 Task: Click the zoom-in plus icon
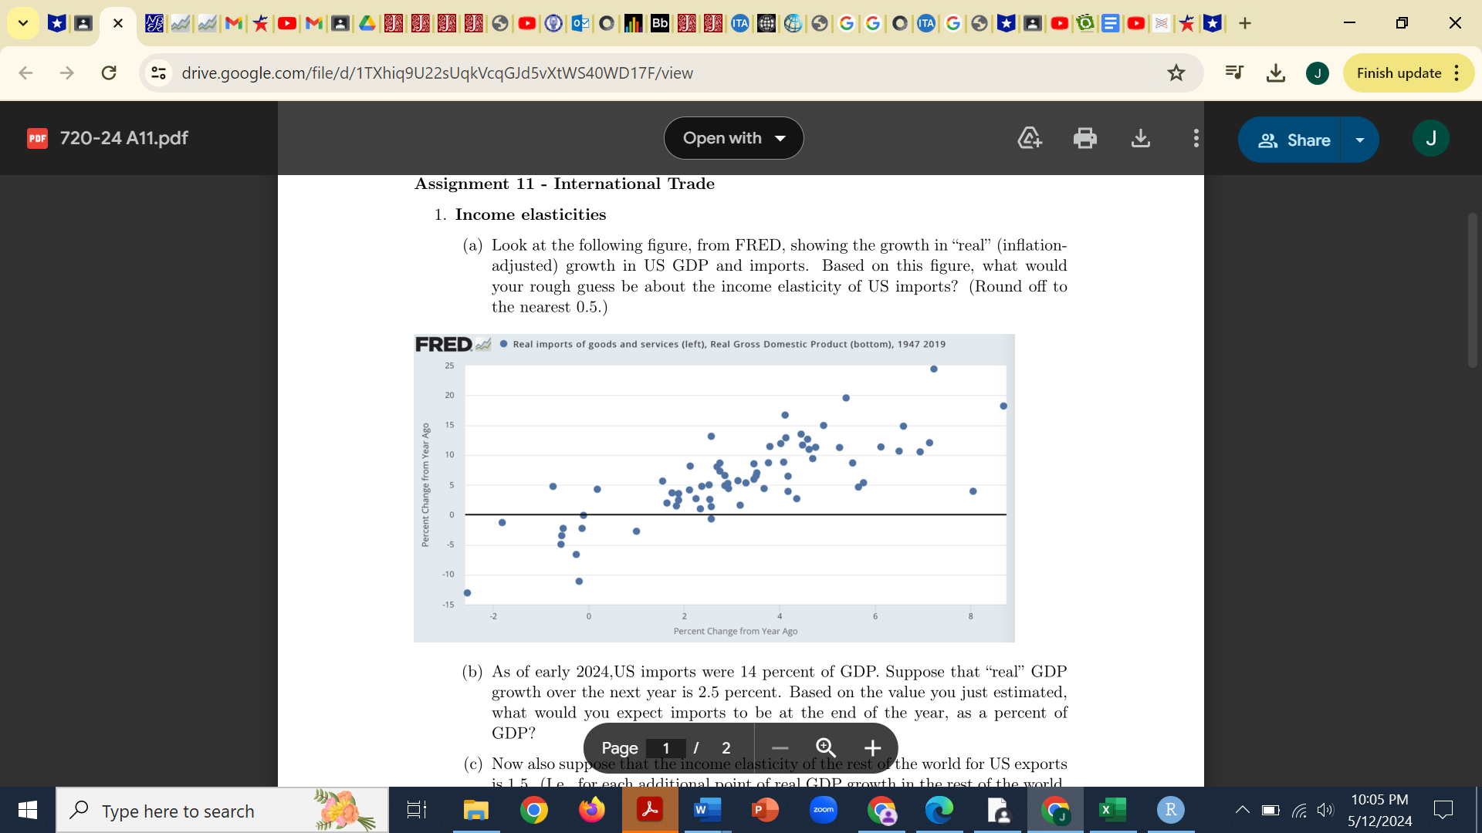pyautogui.click(x=872, y=748)
